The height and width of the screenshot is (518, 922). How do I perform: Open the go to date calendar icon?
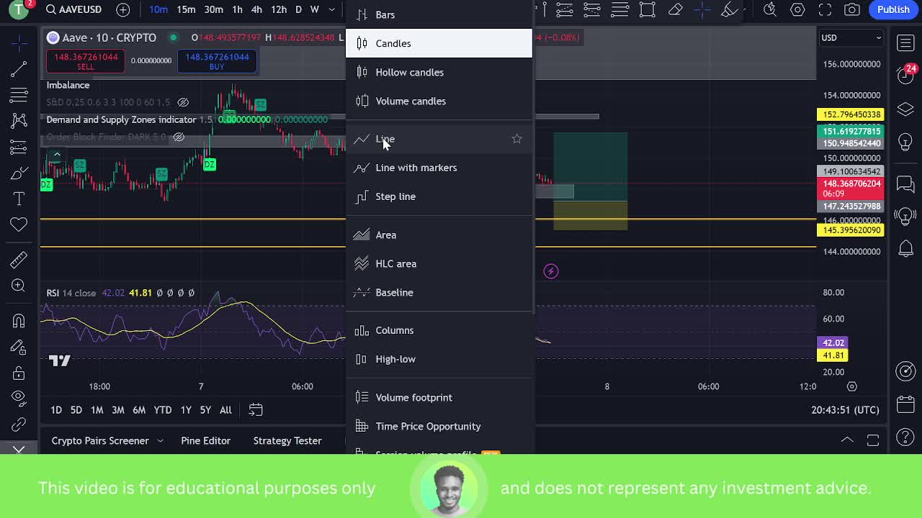256,410
